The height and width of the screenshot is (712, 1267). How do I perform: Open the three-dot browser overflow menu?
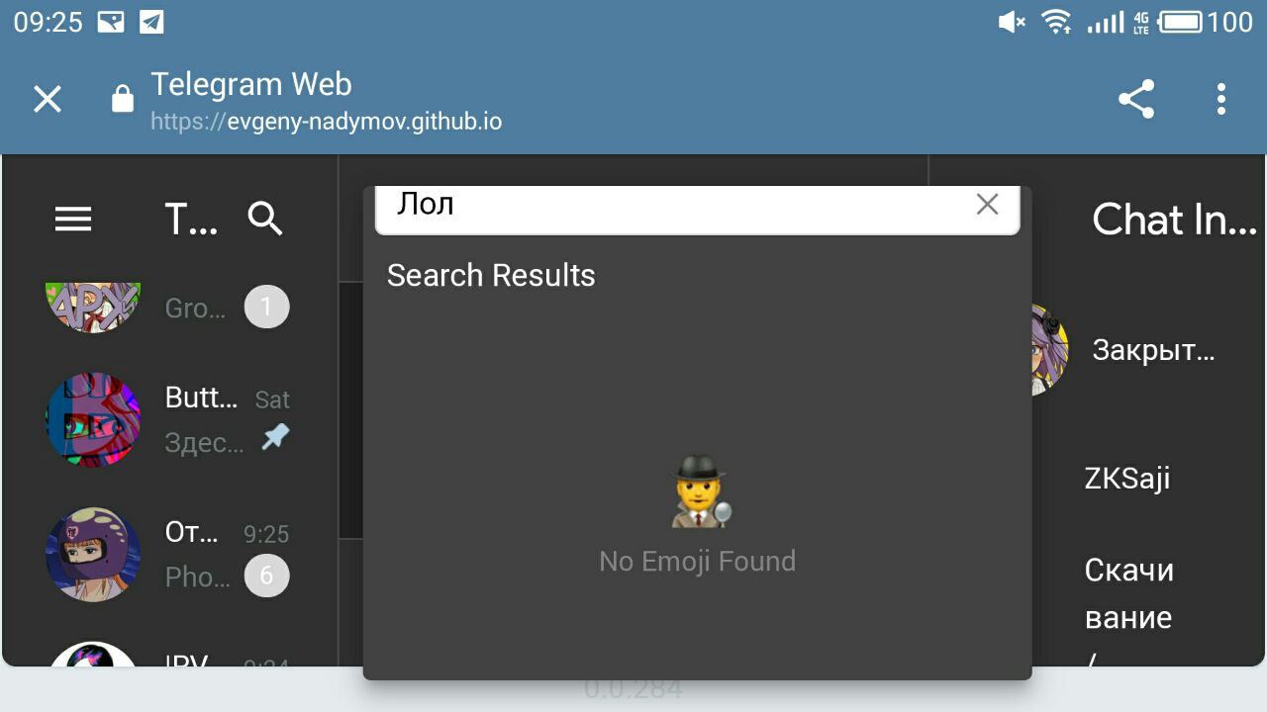(1221, 99)
